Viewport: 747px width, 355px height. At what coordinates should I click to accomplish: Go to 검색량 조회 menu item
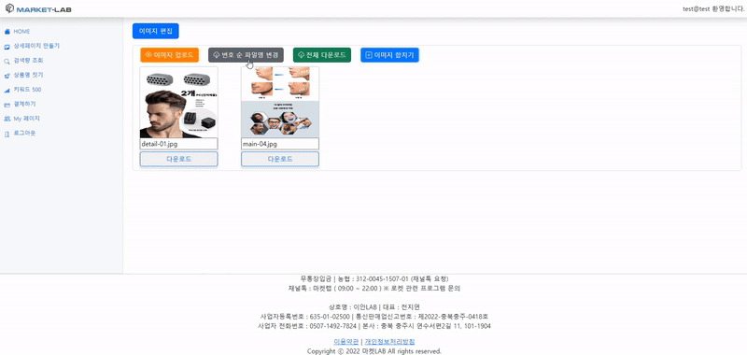29,61
